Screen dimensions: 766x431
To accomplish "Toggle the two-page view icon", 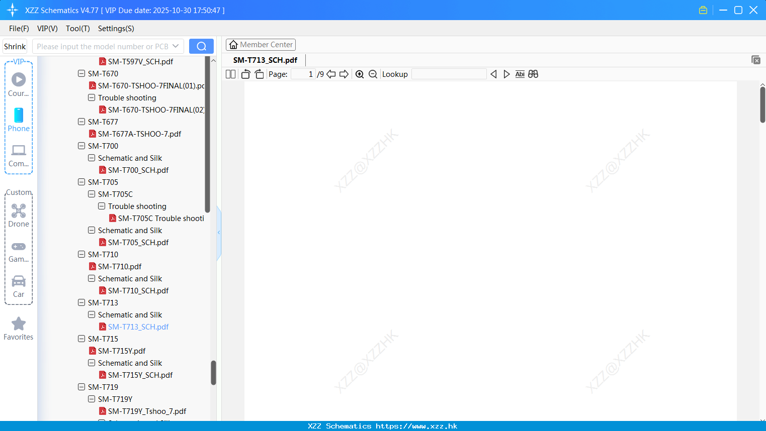I will point(230,74).
